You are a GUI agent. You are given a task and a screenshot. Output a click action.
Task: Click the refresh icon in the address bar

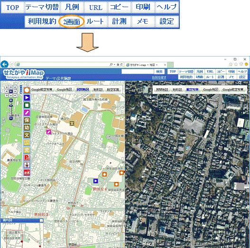click(x=121, y=65)
